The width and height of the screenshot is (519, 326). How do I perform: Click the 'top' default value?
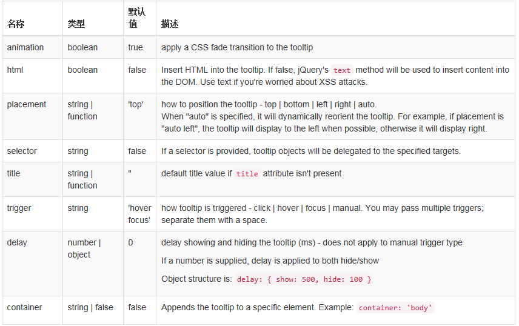tap(136, 104)
